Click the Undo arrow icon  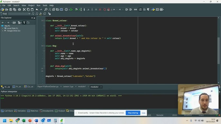pos(37,10)
